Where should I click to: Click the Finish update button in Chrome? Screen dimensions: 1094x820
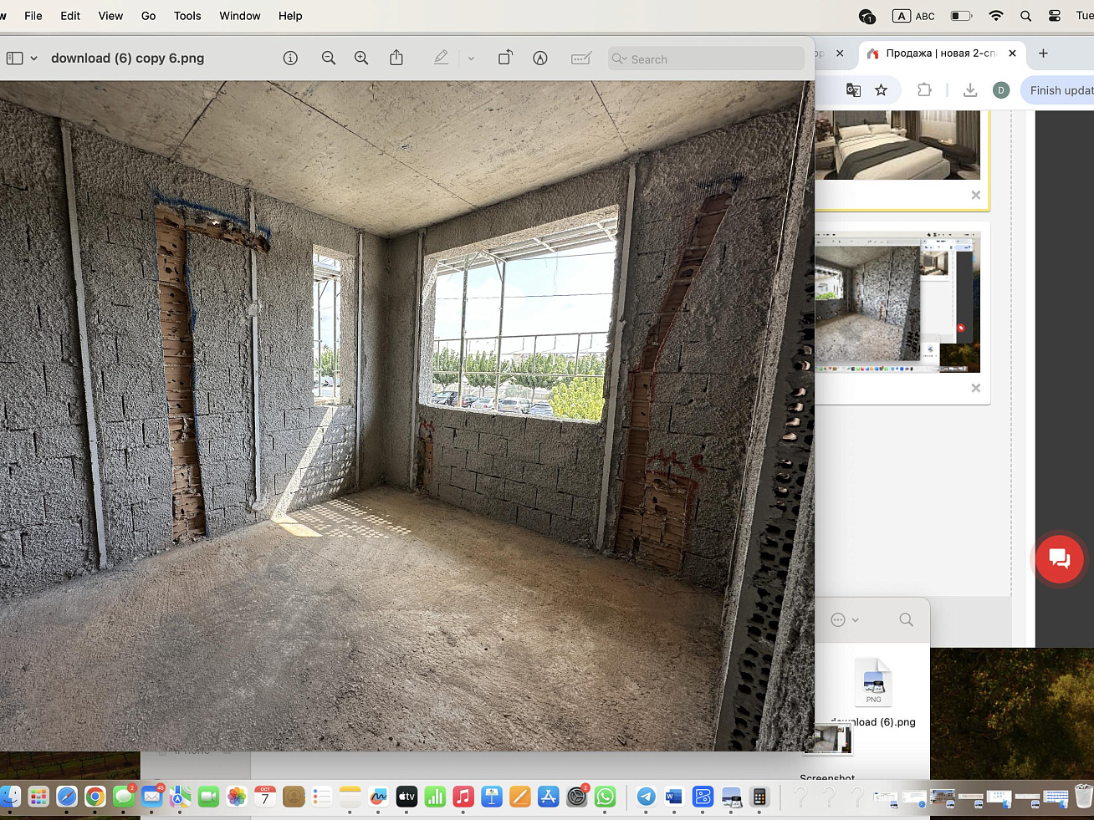coord(1061,90)
